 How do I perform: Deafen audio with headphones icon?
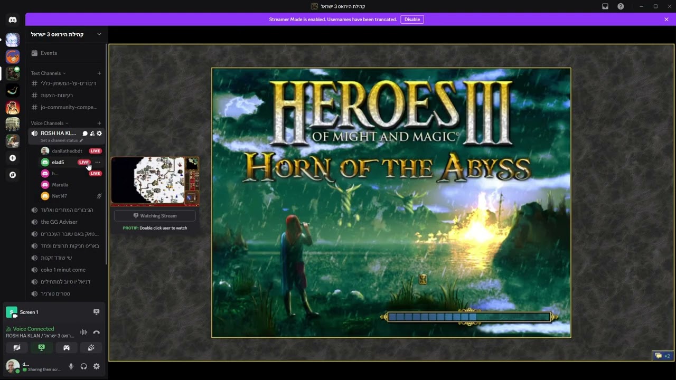[x=83, y=366]
